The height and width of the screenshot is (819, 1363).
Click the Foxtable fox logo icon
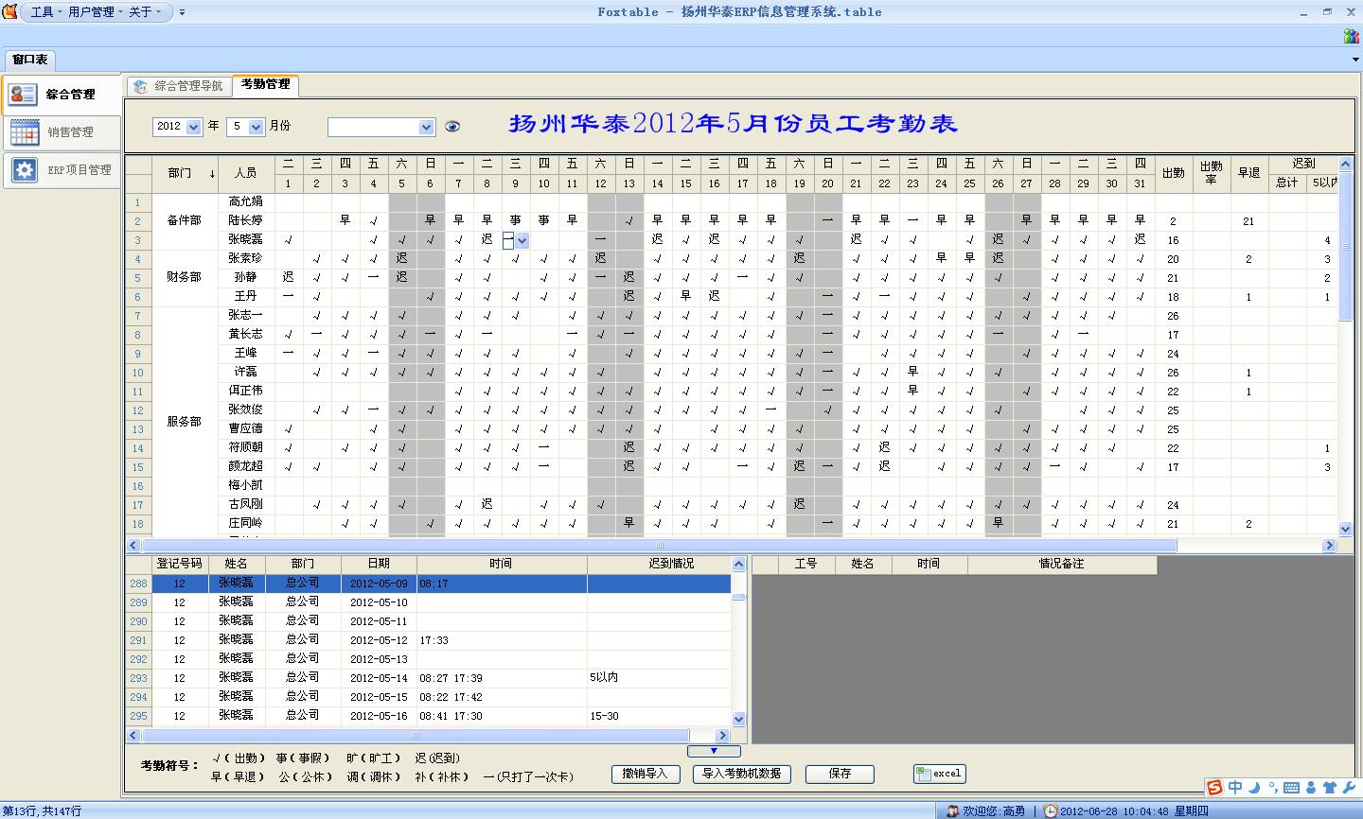9,11
